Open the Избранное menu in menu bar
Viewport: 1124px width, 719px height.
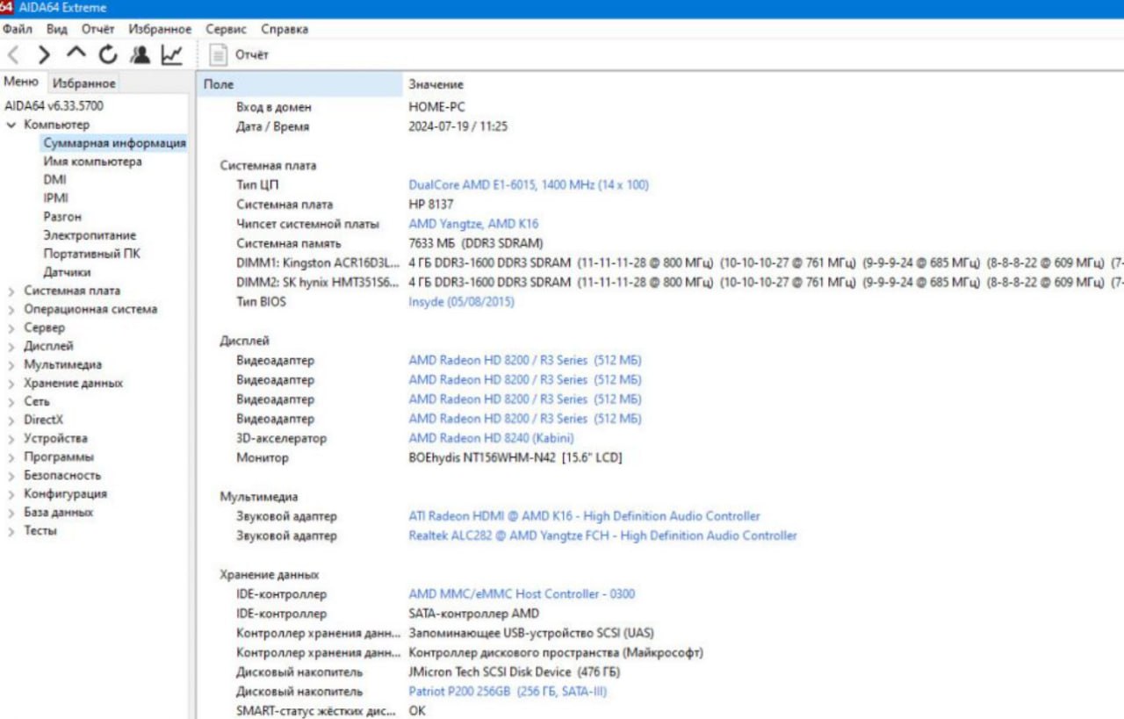tap(160, 29)
